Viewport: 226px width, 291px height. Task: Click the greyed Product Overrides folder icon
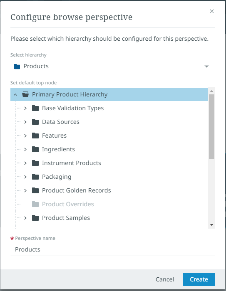pyautogui.click(x=35, y=204)
